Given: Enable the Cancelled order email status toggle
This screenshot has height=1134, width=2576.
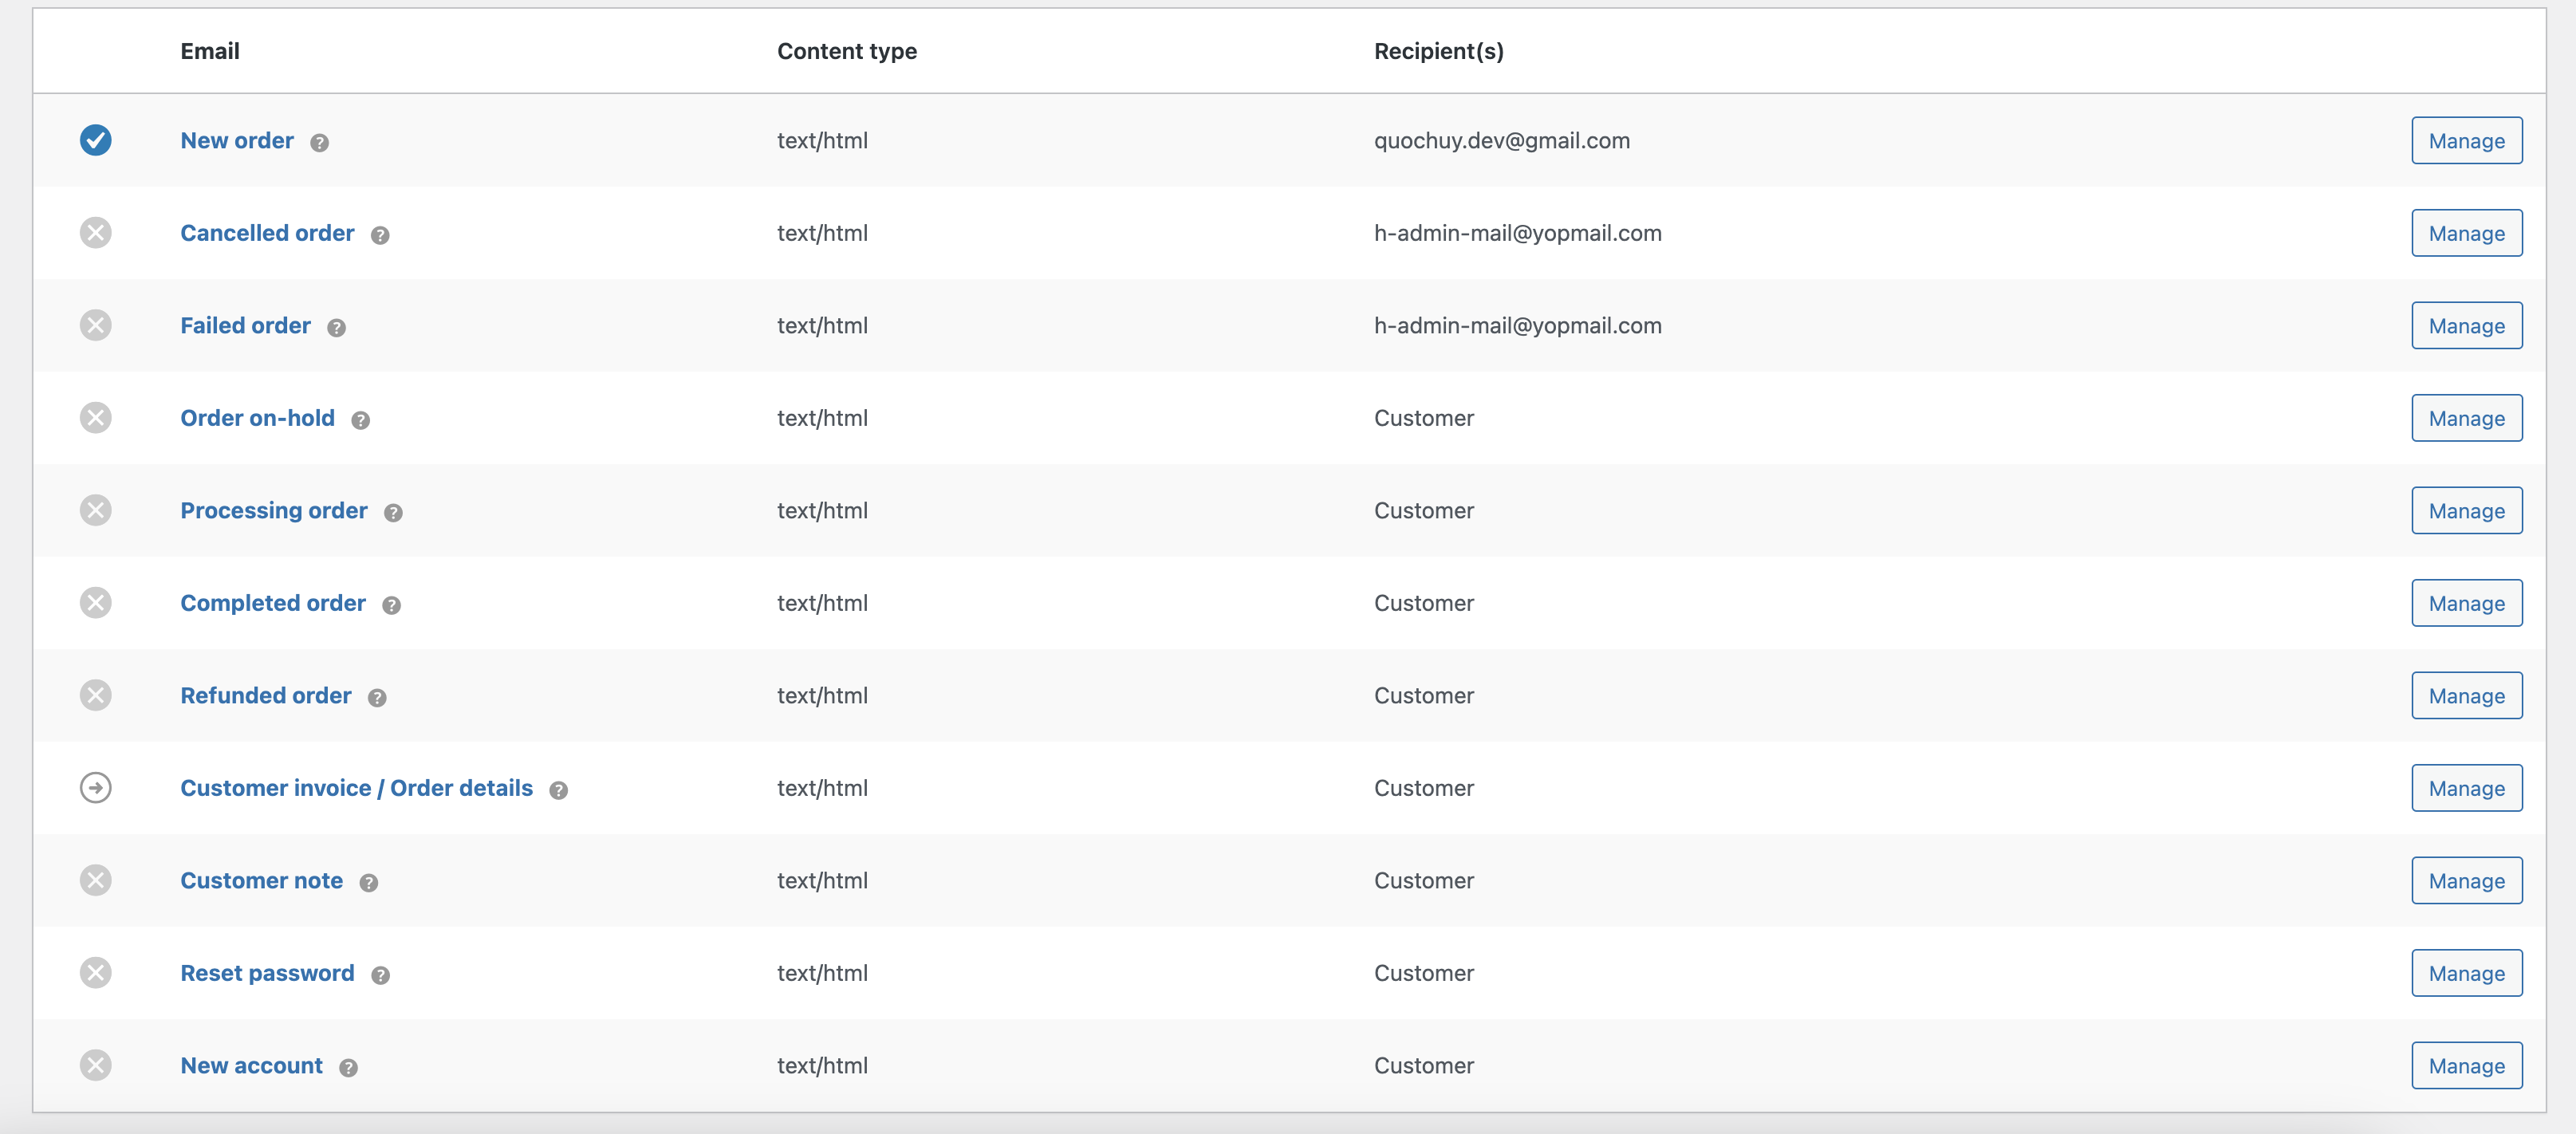Looking at the screenshot, I should [95, 232].
